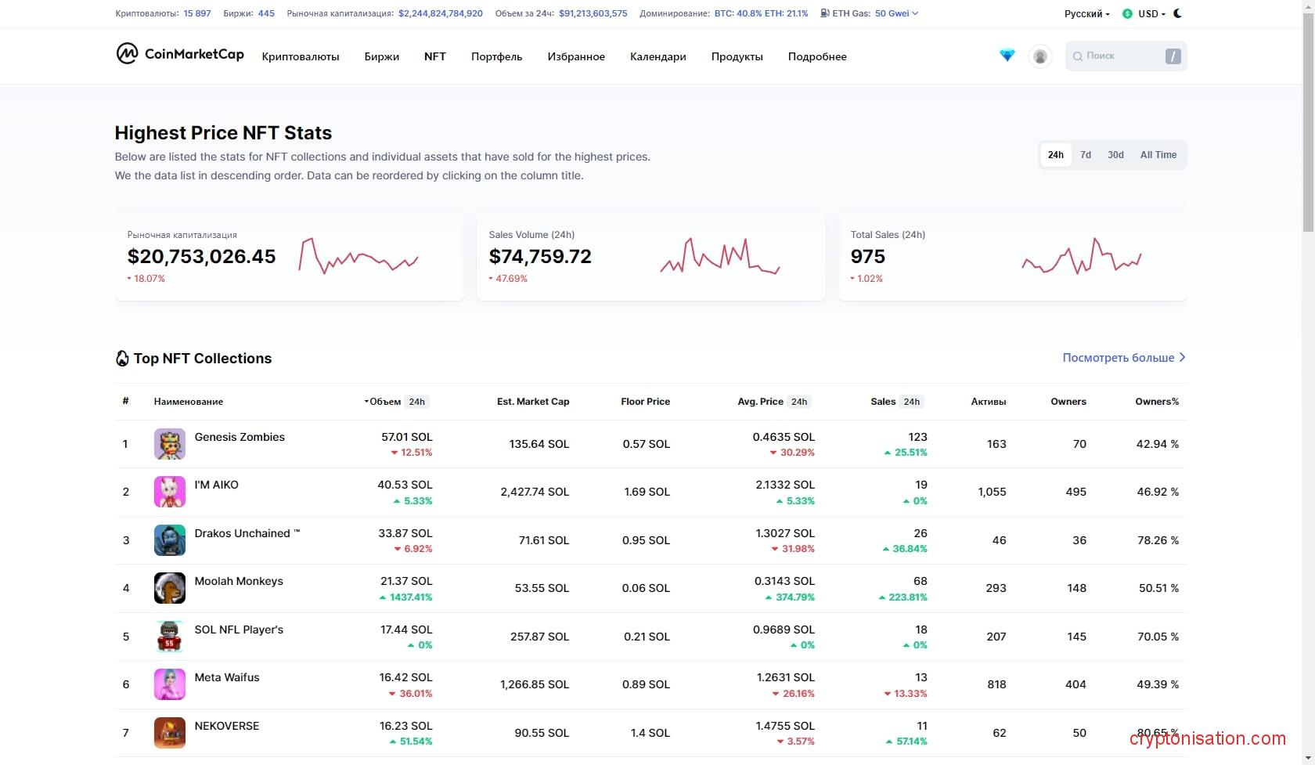Click the I'M AIKO collection icon
The height and width of the screenshot is (765, 1315).
(170, 492)
